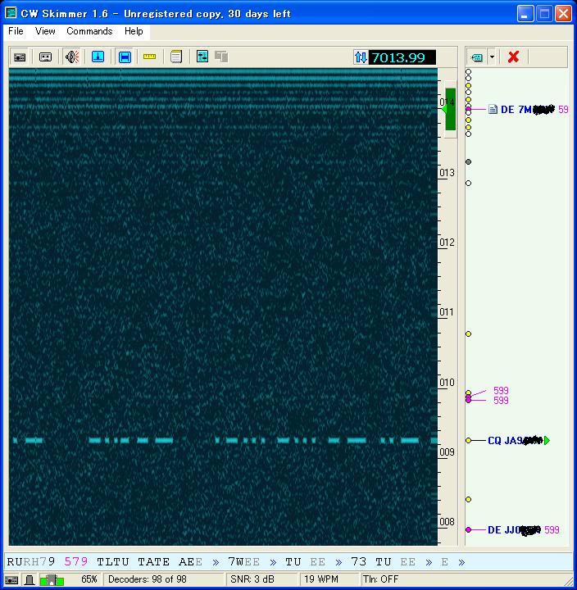
Task: Click the 7013.99 frequency field
Action: click(402, 57)
